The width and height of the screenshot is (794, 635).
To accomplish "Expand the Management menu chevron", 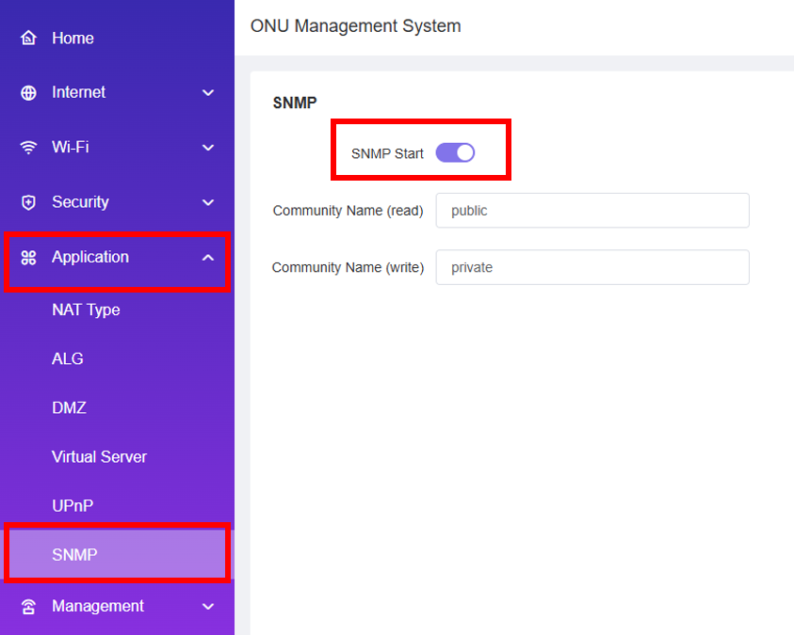I will point(208,607).
